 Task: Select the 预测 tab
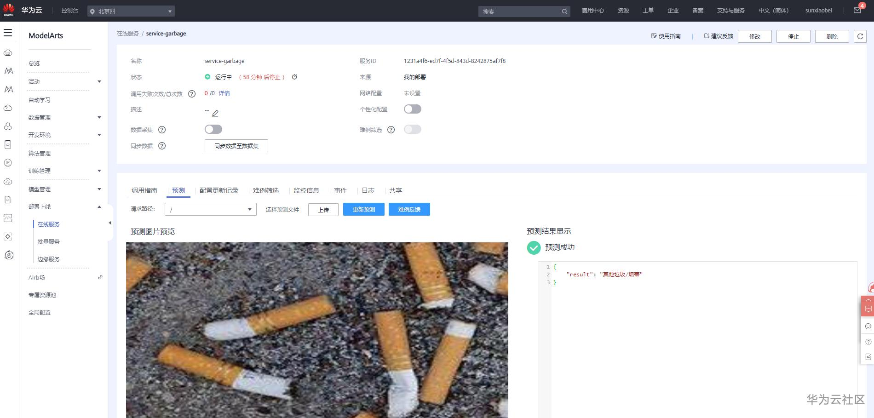[x=178, y=190]
